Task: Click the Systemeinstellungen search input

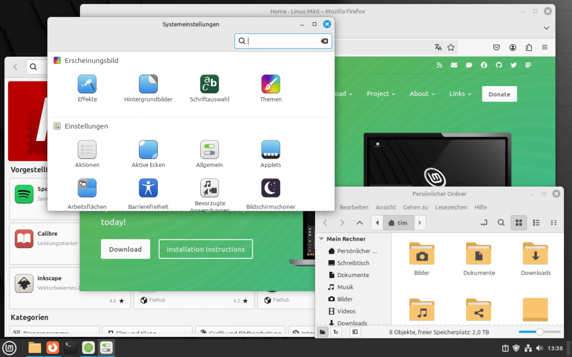Action: (284, 41)
